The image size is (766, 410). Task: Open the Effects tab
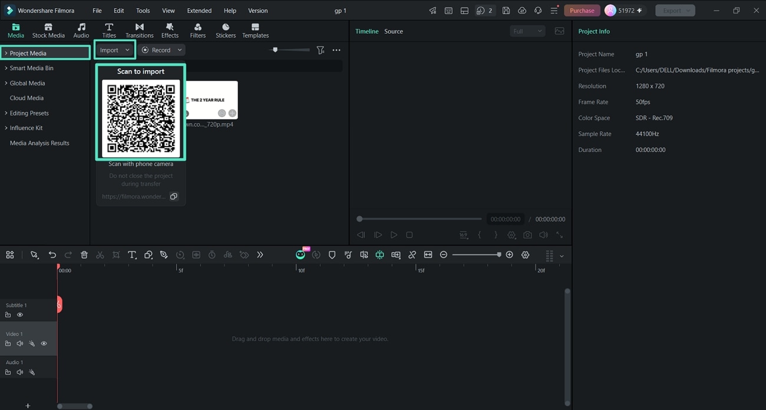click(170, 31)
